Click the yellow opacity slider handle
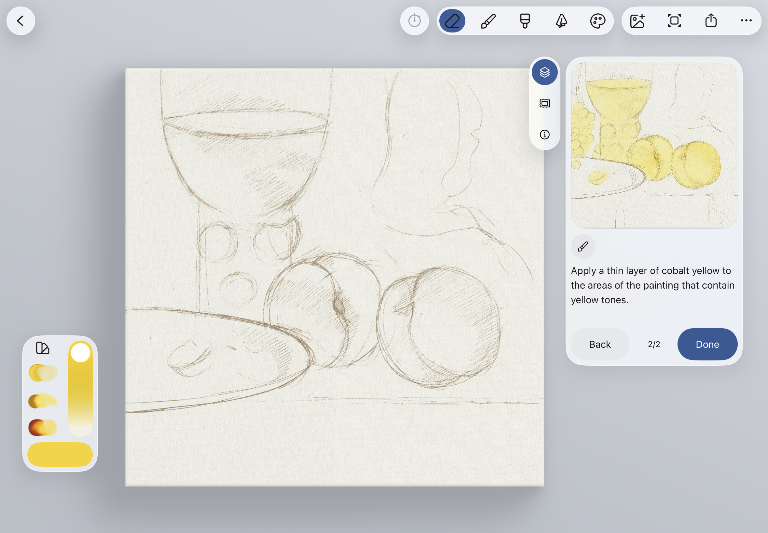The image size is (768, 533). [81, 353]
